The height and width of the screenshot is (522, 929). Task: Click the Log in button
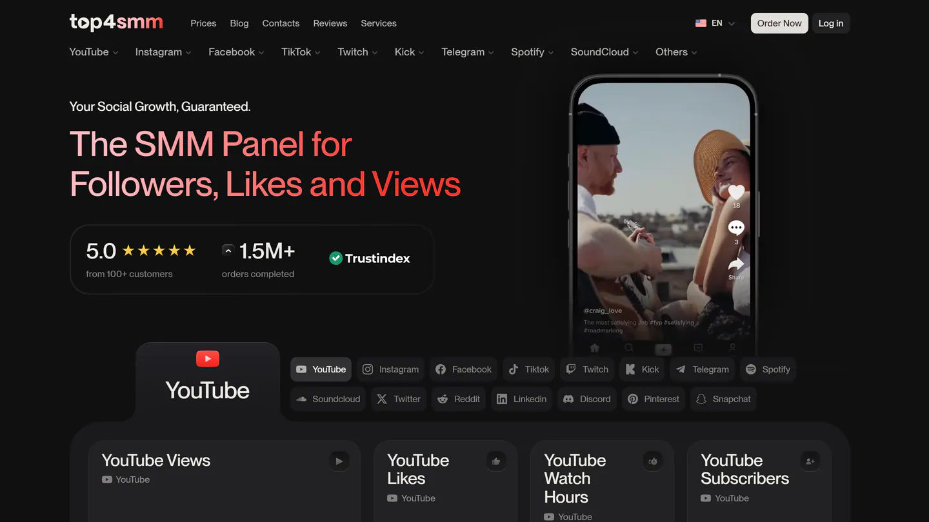tap(831, 23)
